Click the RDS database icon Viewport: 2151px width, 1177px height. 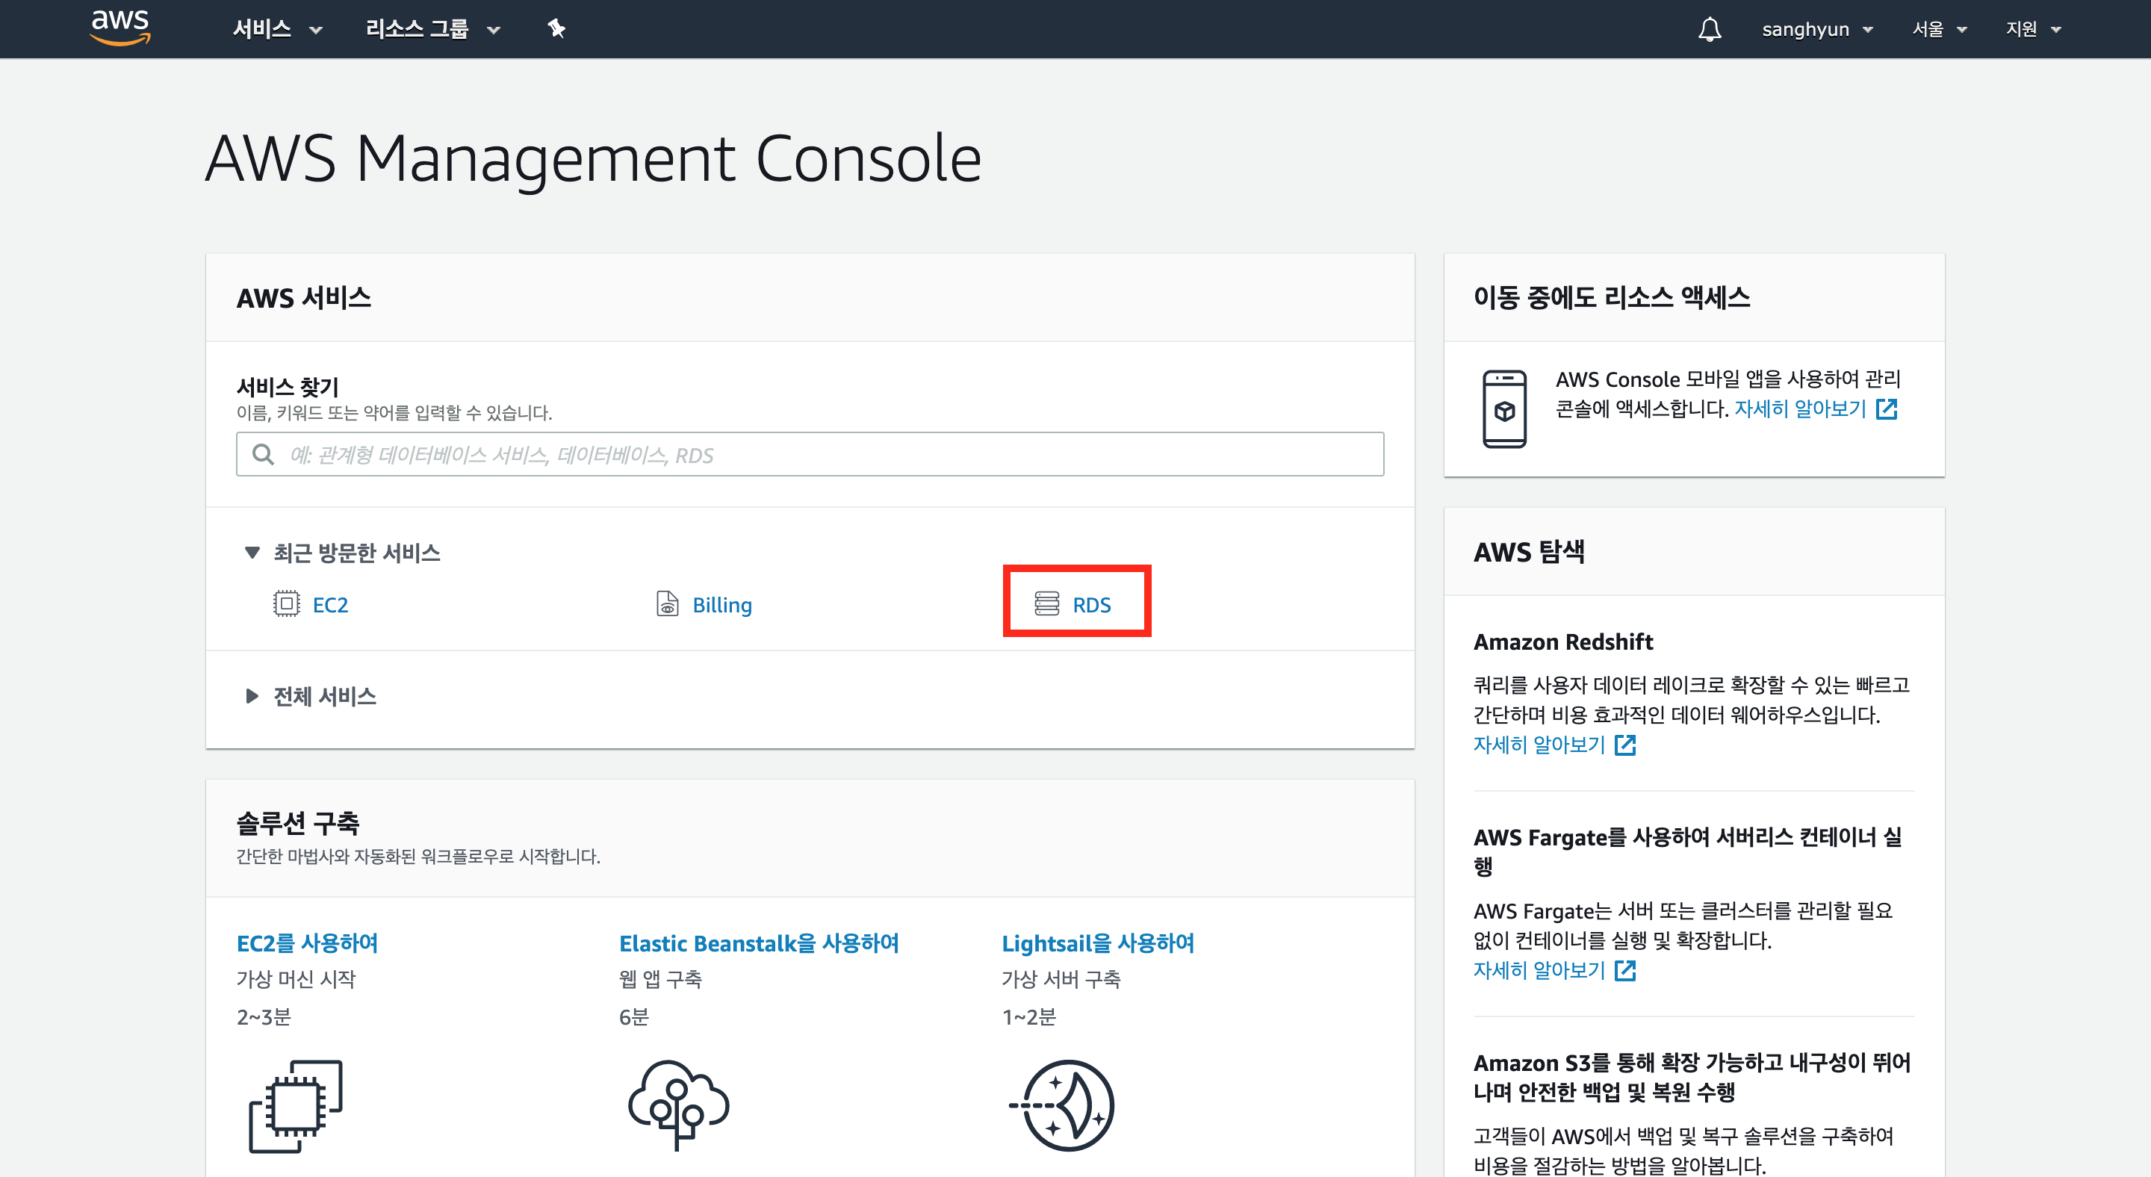pos(1046,603)
